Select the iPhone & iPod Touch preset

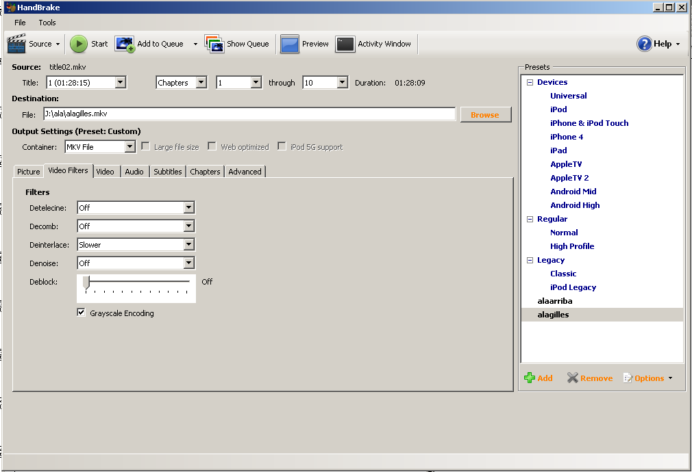pyautogui.click(x=589, y=123)
